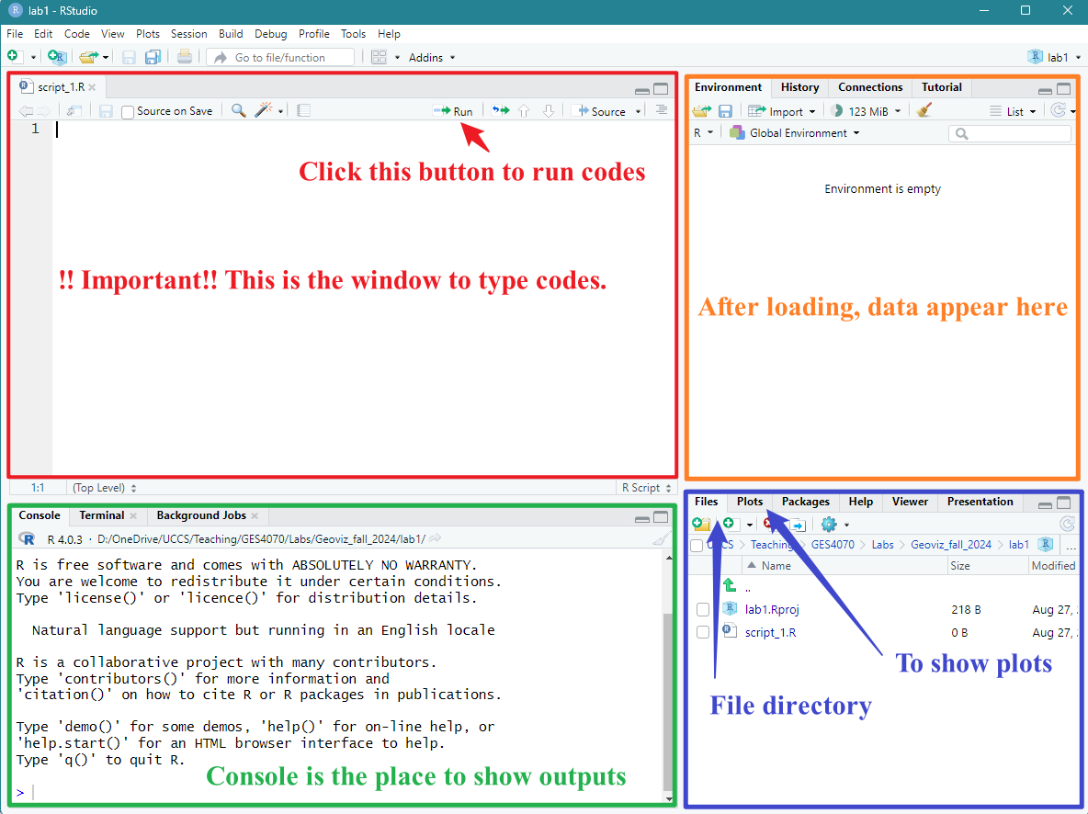This screenshot has width=1088, height=814.
Task: Load workspace icon in Environment pane
Action: [x=701, y=111]
